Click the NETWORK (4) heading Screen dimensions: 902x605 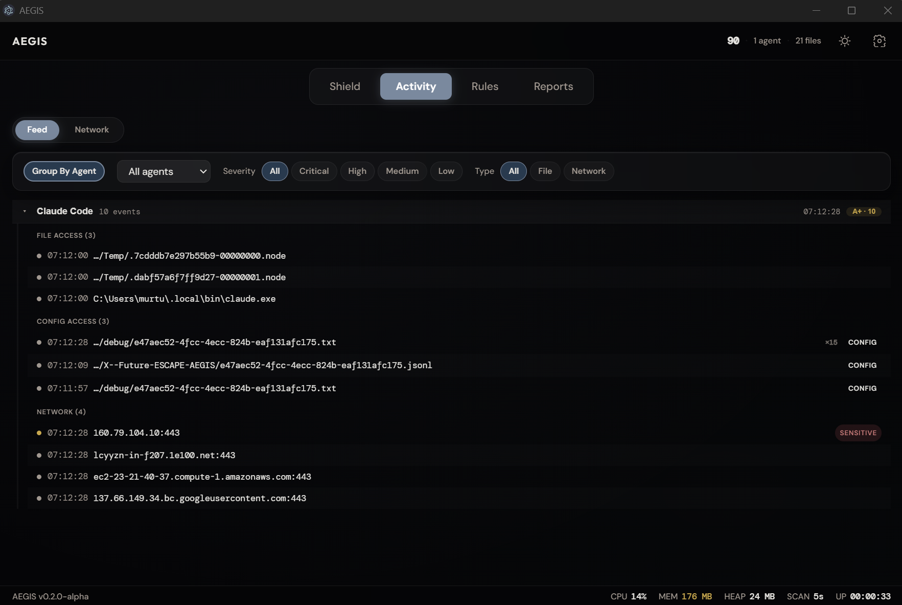[x=61, y=412]
